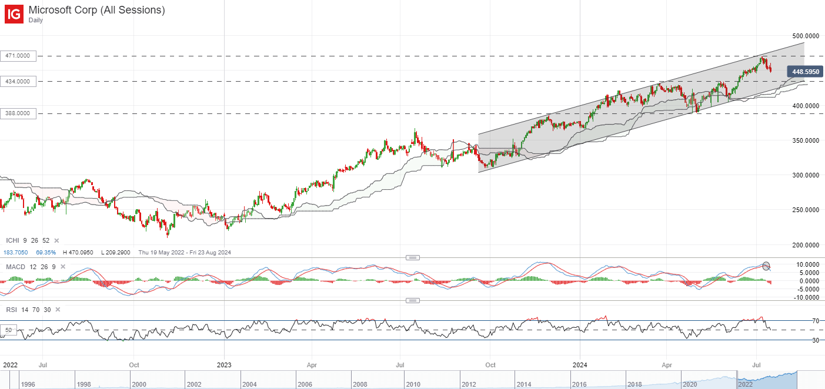Jump to 2010 in the bottom timeline navigator
The height and width of the screenshot is (389, 825).
click(x=412, y=384)
